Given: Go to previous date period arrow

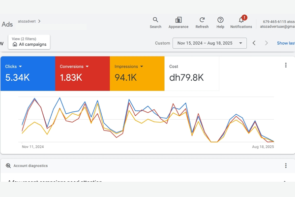Looking at the screenshot, I should pos(254,43).
